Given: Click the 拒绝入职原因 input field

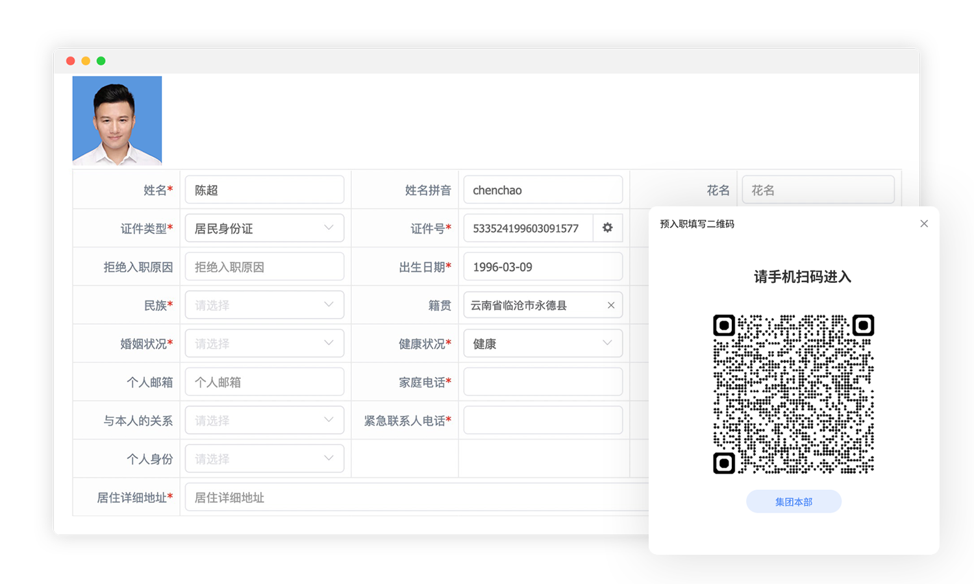Looking at the screenshot, I should (x=264, y=267).
